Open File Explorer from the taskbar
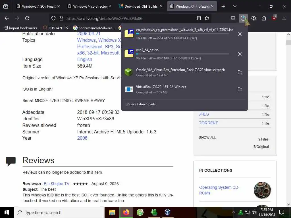 point(112,212)
